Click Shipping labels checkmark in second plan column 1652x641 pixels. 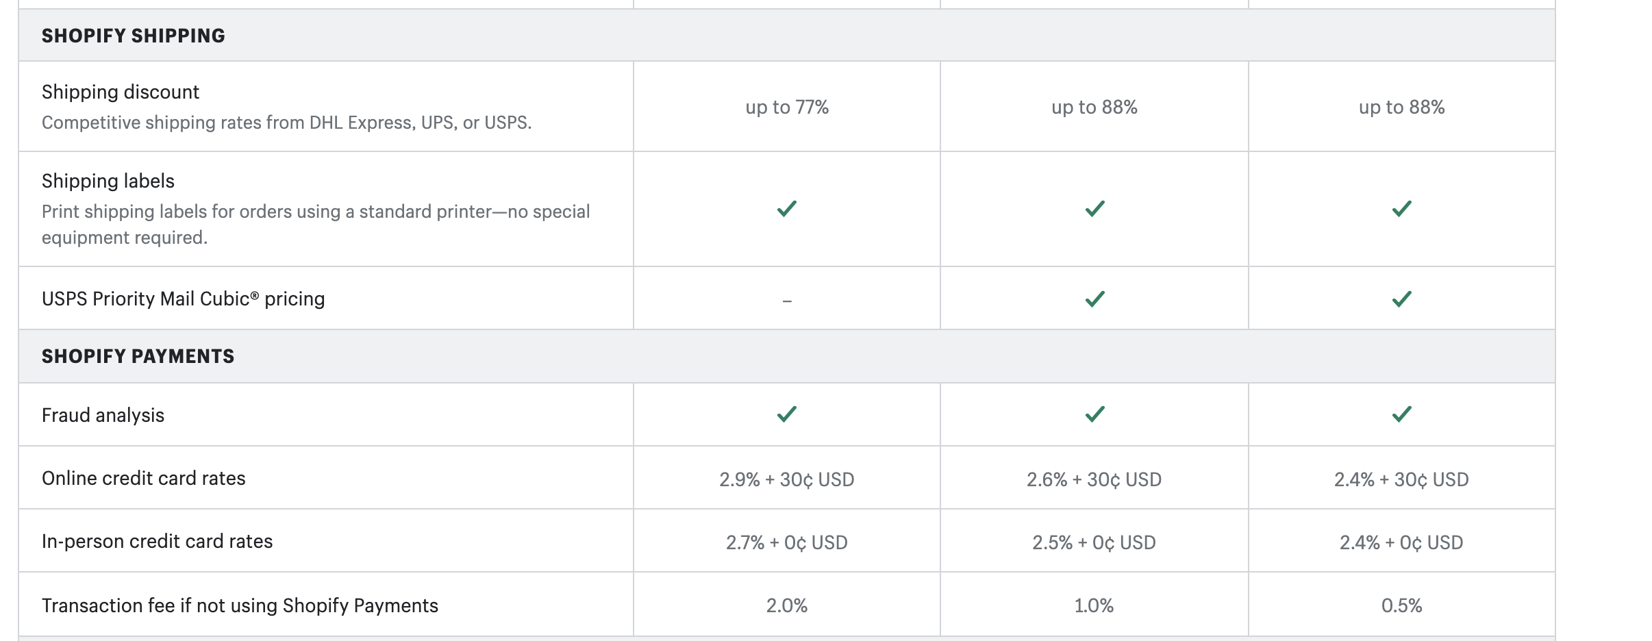coord(1095,209)
